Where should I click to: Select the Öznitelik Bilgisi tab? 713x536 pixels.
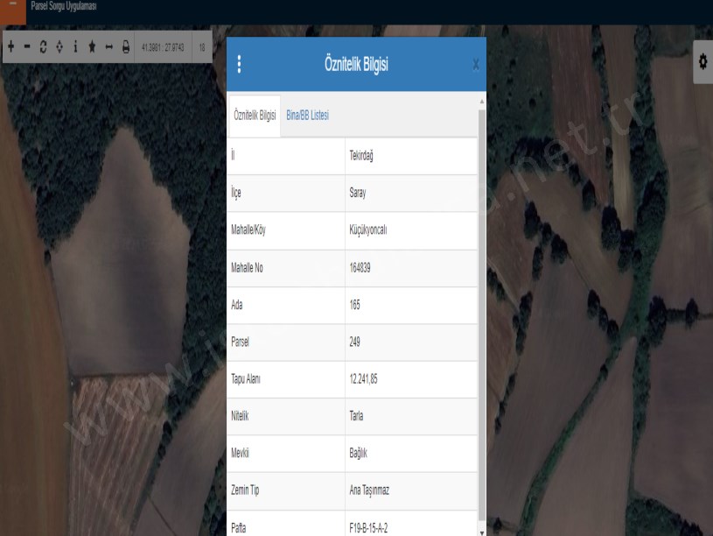[254, 116]
